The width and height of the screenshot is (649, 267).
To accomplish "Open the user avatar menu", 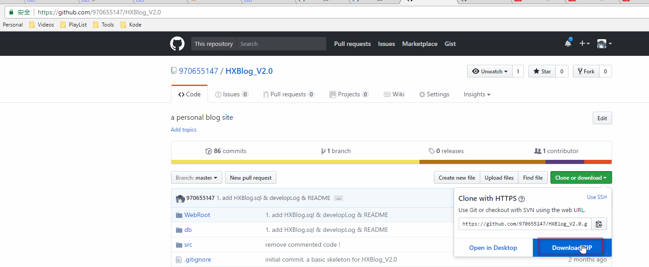I will click(604, 44).
